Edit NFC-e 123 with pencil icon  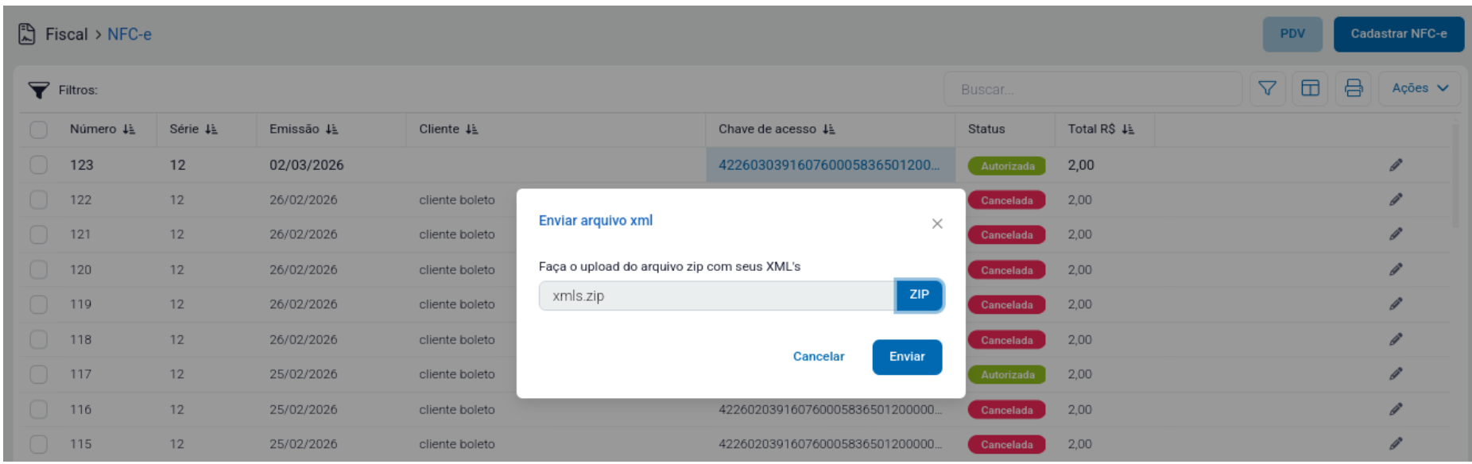(x=1396, y=165)
